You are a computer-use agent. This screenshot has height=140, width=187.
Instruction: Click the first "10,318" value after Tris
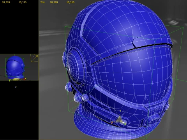point(54,2)
